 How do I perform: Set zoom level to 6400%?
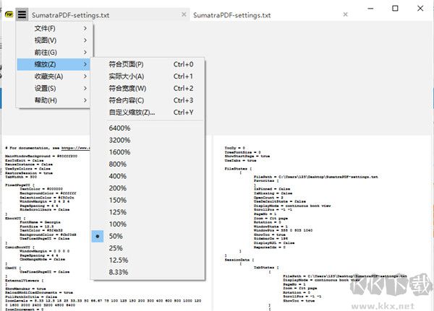click(148, 128)
